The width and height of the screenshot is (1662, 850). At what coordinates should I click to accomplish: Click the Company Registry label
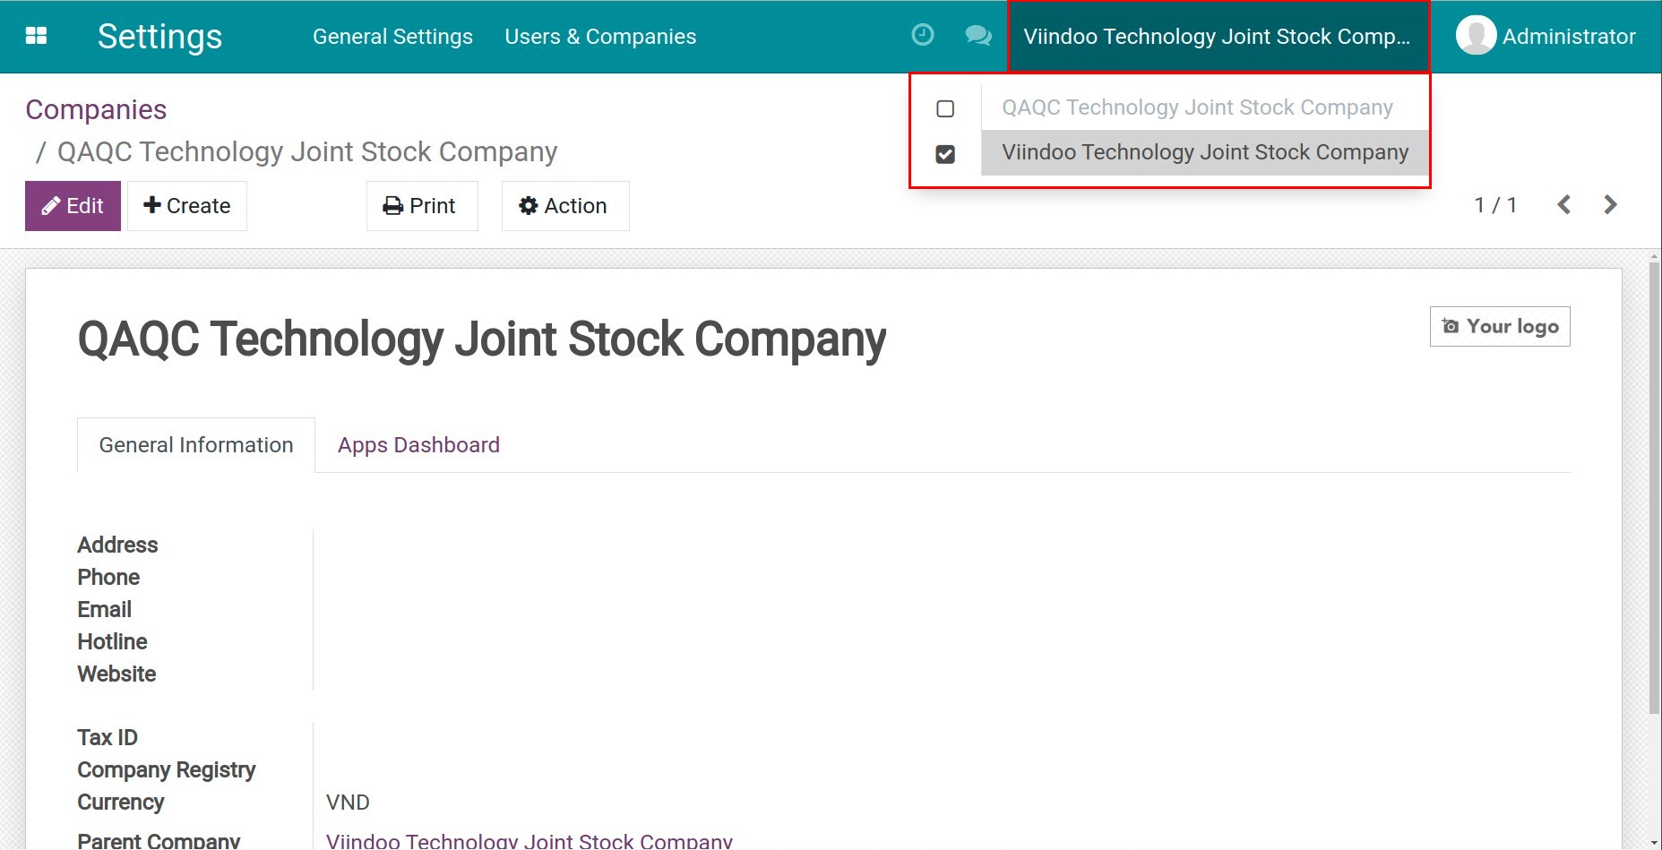tap(167, 770)
